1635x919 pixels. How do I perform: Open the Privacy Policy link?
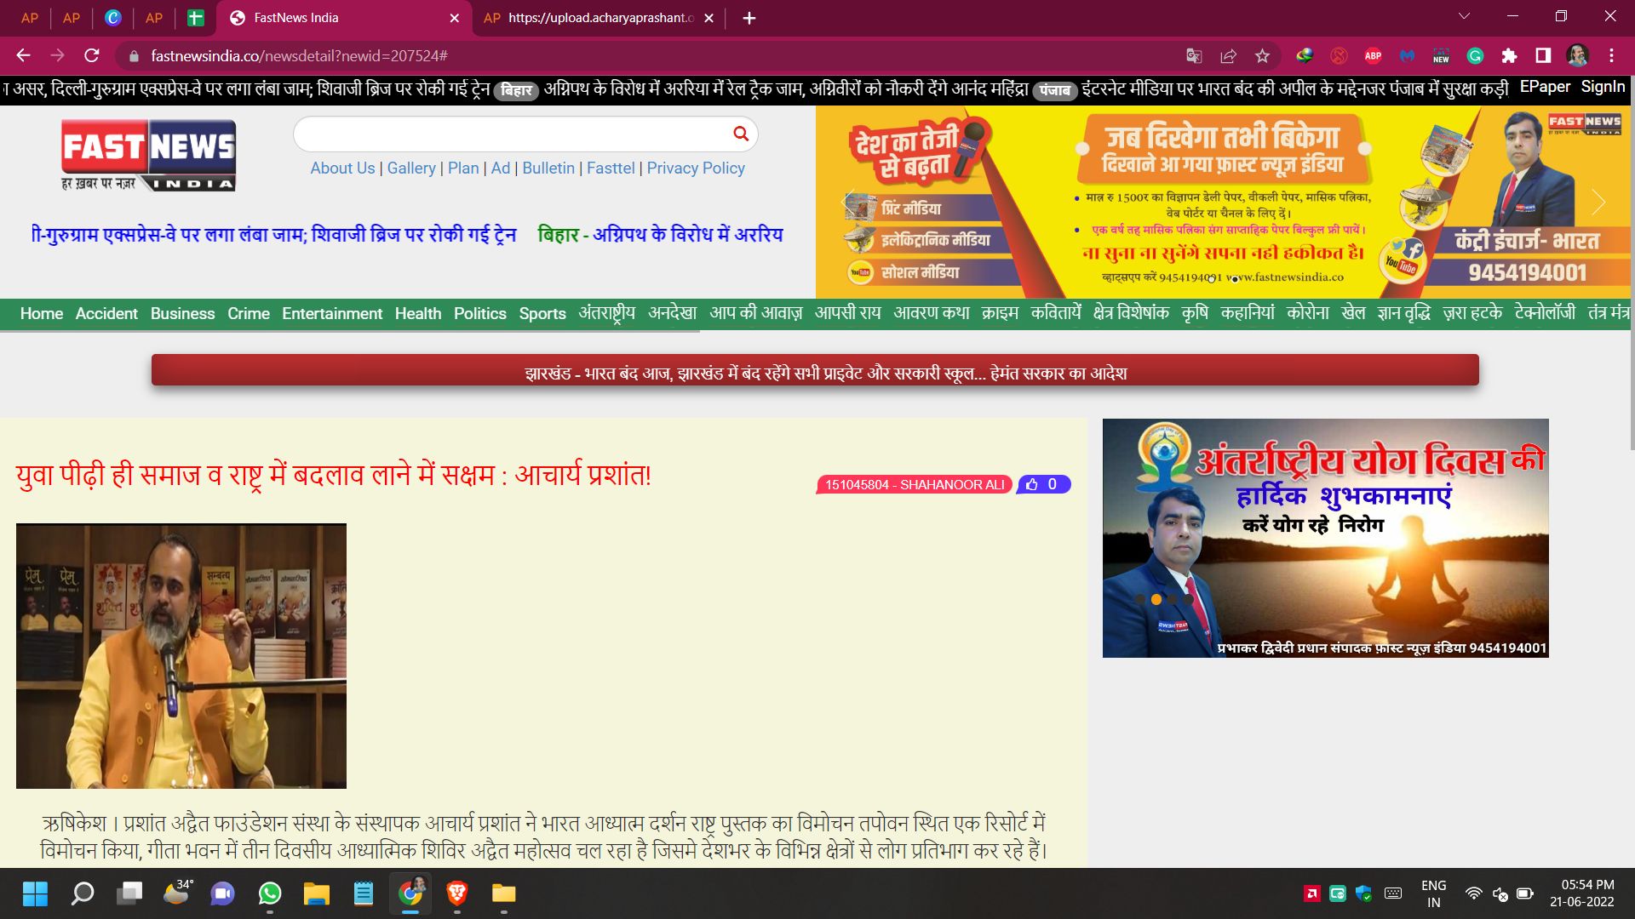tap(695, 168)
